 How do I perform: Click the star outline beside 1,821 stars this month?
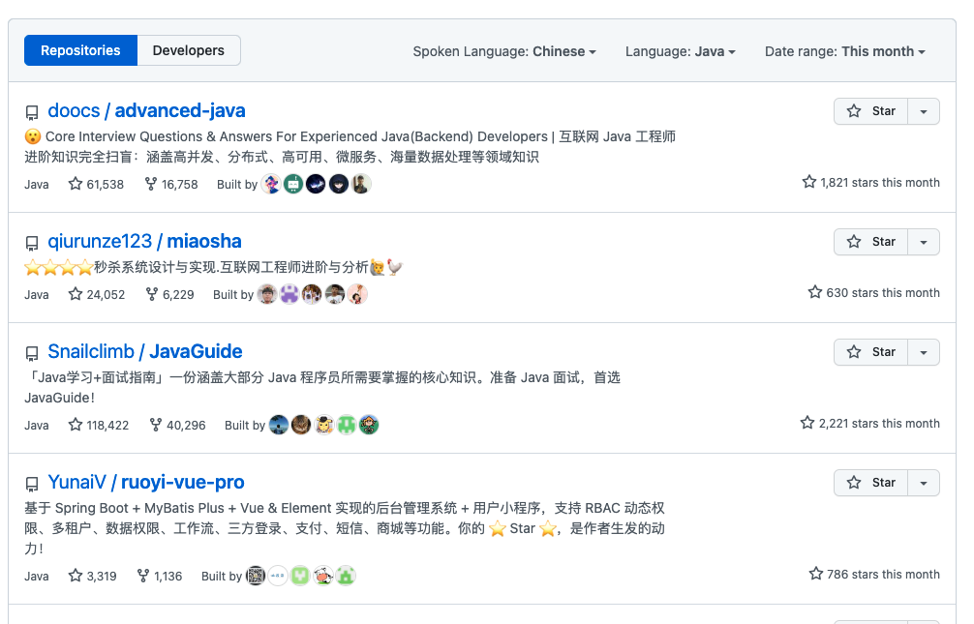coord(807,182)
